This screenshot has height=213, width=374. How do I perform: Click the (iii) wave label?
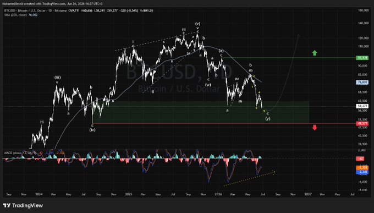(x=57, y=78)
